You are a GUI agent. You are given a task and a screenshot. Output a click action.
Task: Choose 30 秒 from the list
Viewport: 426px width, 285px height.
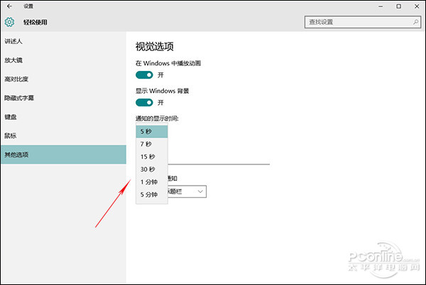click(x=152, y=169)
